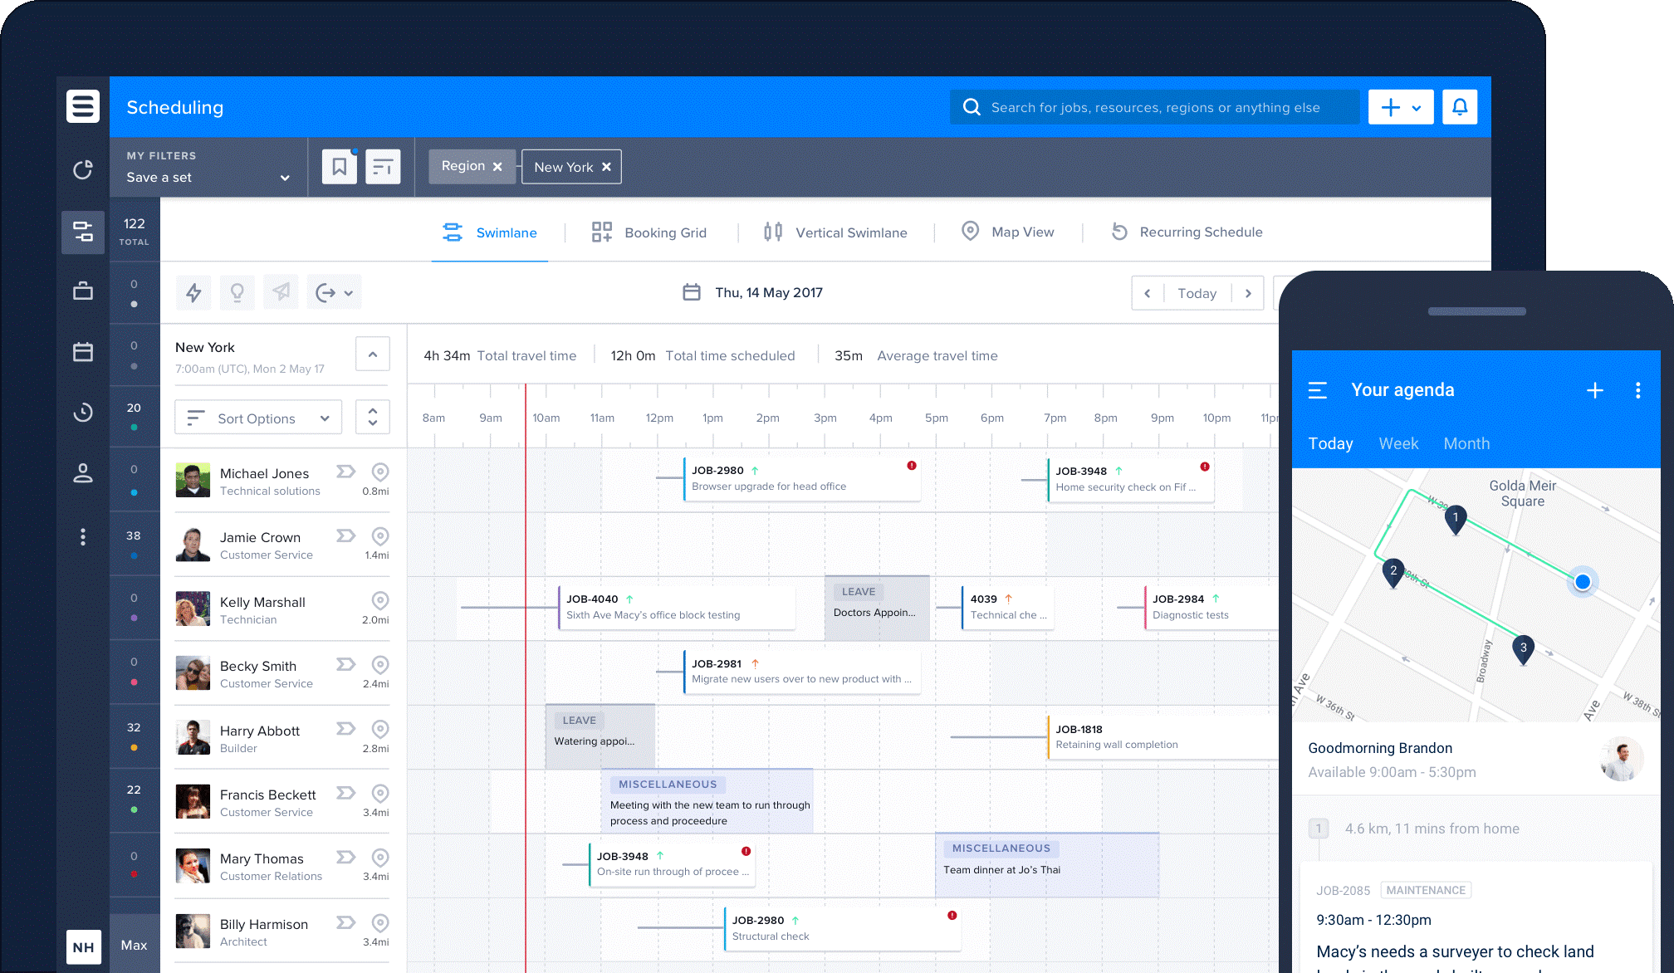Remove the New York filter chip

(x=606, y=166)
